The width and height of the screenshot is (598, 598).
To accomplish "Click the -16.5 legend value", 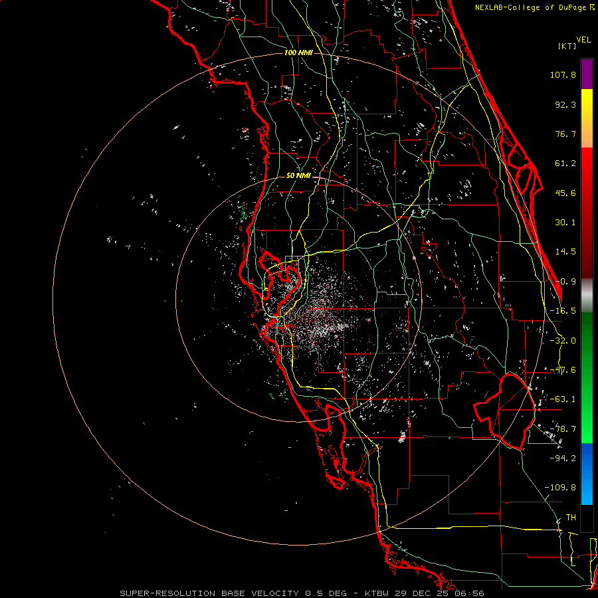I will tap(563, 311).
